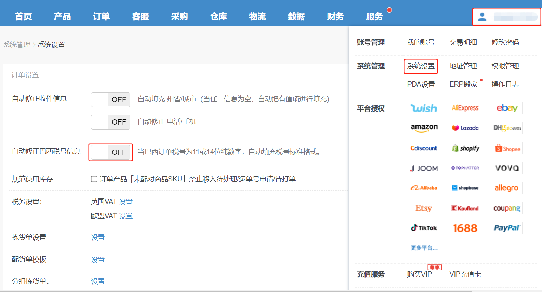Open Wish platform authorization
The image size is (542, 292).
coord(424,108)
